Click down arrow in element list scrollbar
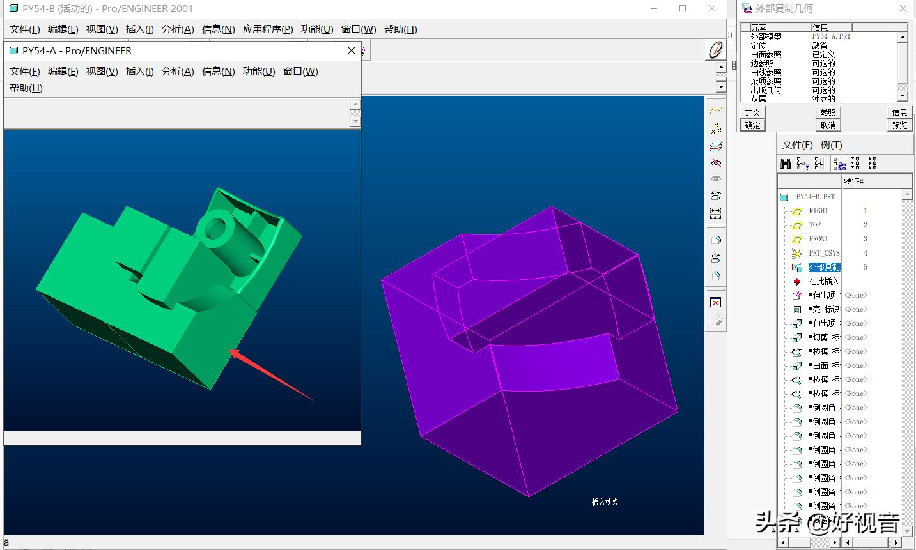This screenshot has height=550, width=916. 903,96
